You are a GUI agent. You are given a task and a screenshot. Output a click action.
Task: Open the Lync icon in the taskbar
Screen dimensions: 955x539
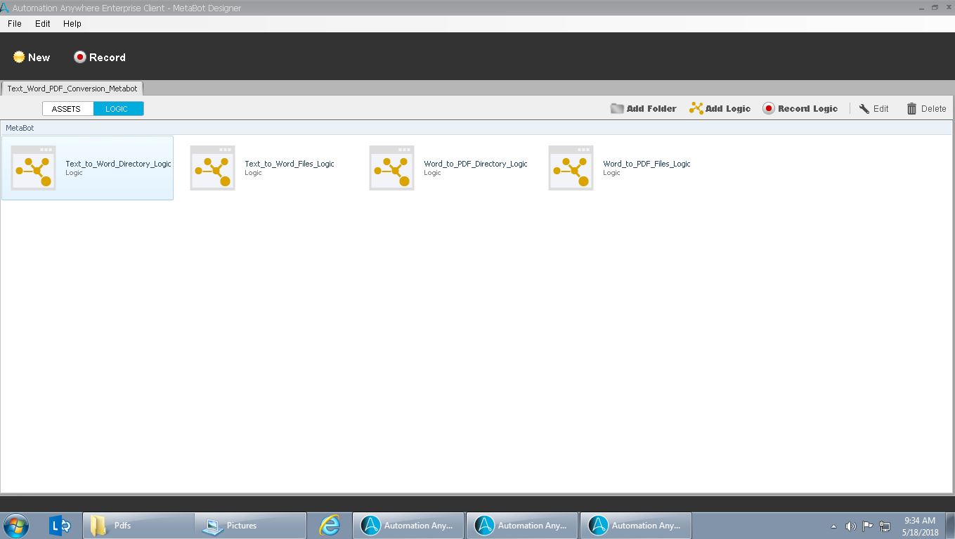(60, 526)
